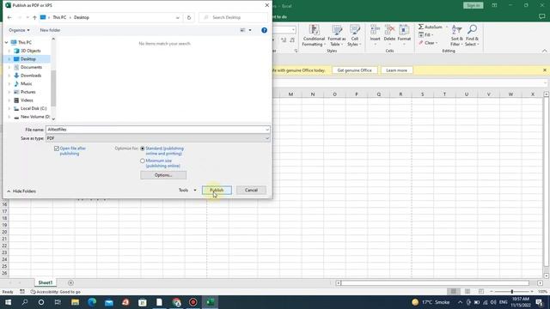550x309 pixels.
Task: Click Get genuine Office button
Action: click(354, 70)
